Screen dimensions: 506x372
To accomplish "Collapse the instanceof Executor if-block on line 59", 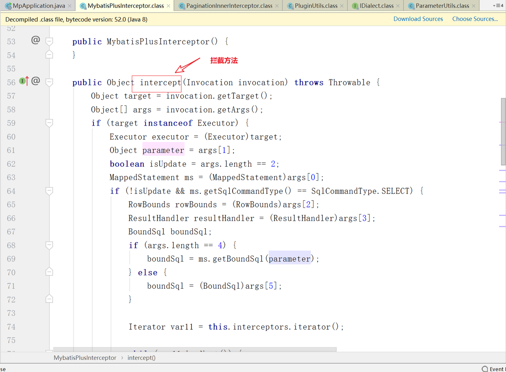I will [x=50, y=123].
